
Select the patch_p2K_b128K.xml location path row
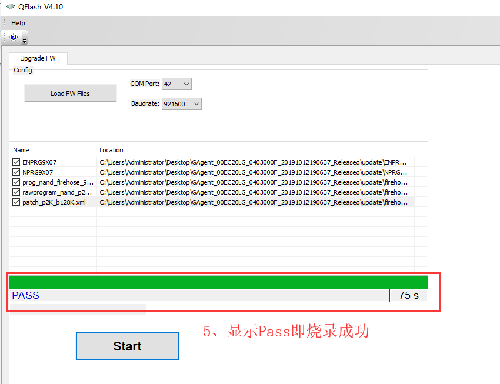coord(253,202)
